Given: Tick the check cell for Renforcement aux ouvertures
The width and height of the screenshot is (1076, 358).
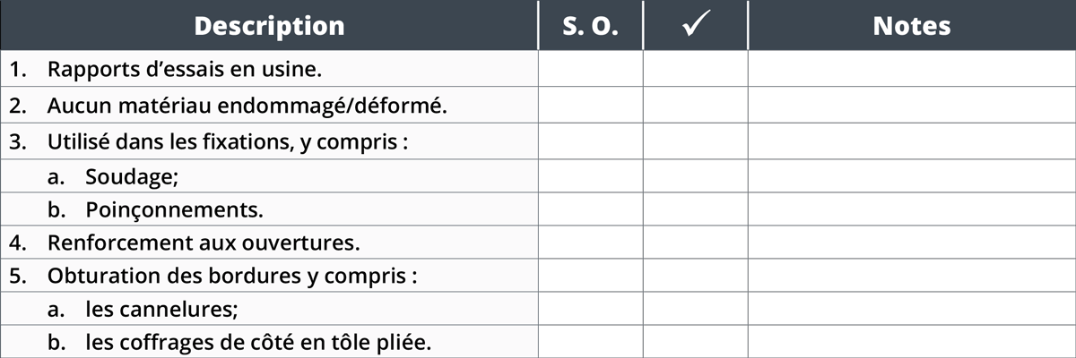Looking at the screenshot, I should 696,243.
